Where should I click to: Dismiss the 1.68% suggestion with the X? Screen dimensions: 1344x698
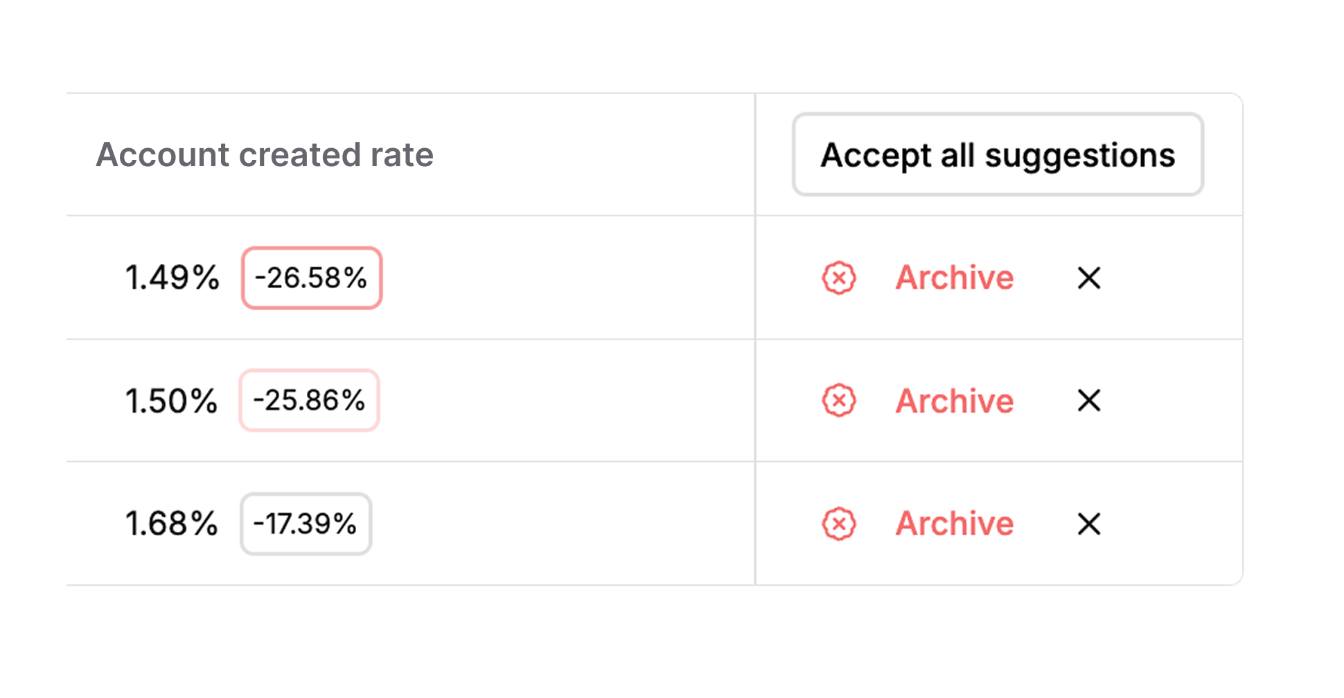tap(1089, 523)
